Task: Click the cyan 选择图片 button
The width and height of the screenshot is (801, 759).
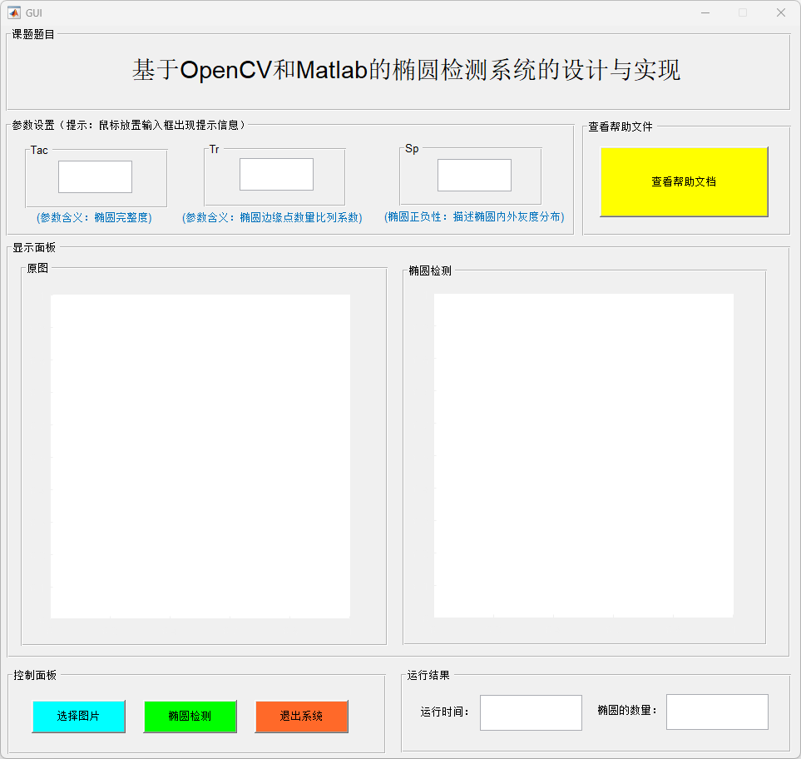Action: 79,716
